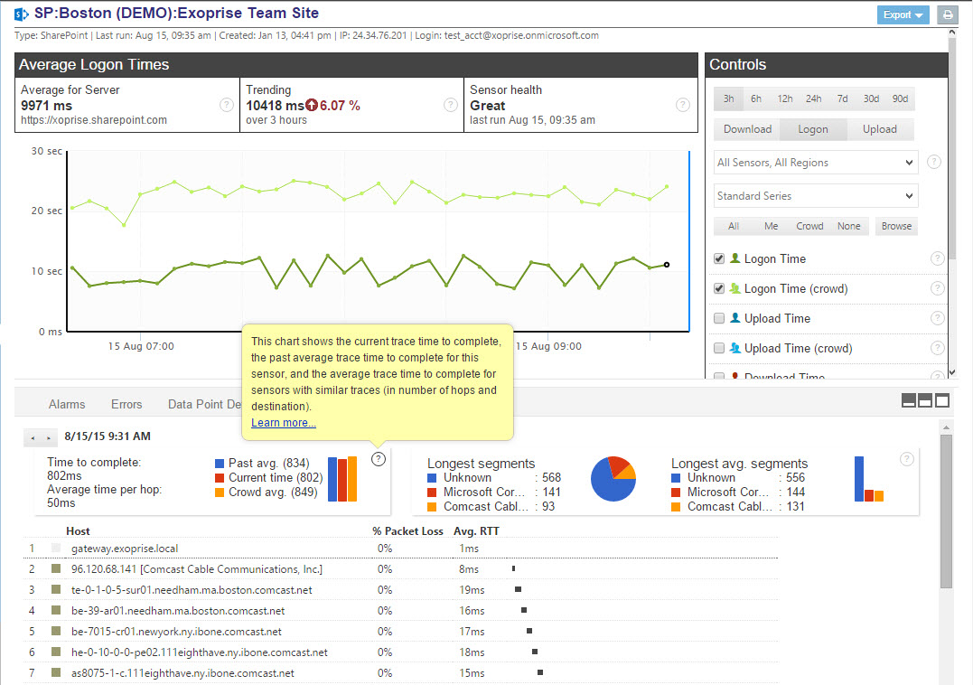Click the details panel vertical scrollbar

pos(946,510)
